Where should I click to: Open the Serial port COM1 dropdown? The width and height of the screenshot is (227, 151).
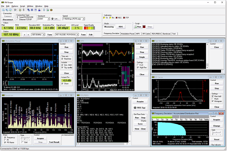[x=49, y=19]
